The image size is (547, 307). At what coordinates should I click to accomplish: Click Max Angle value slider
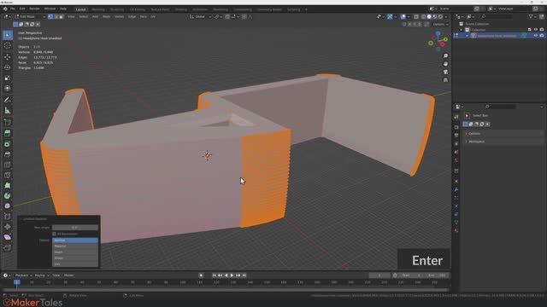tap(75, 228)
